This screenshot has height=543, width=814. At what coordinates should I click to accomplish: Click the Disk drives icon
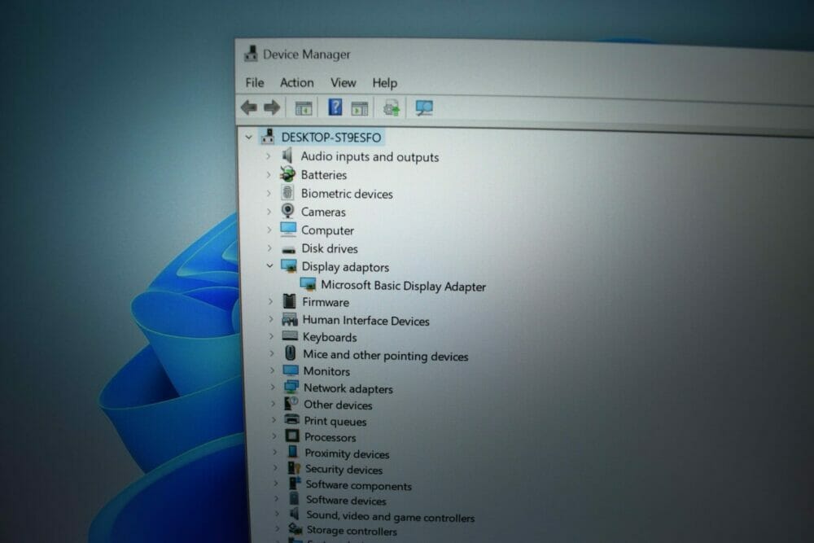tap(289, 249)
